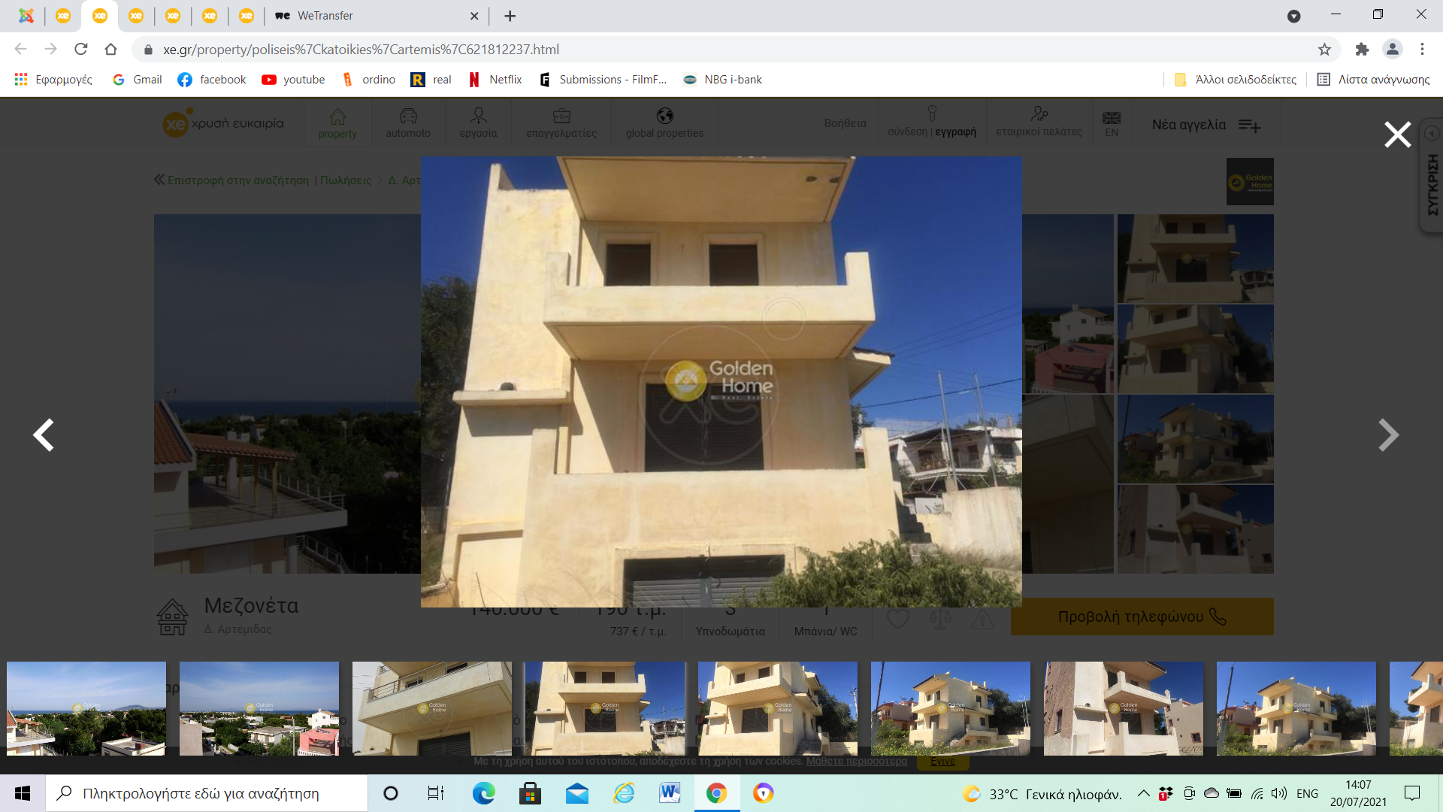Bookmark this page with the star icon

[x=1324, y=50]
